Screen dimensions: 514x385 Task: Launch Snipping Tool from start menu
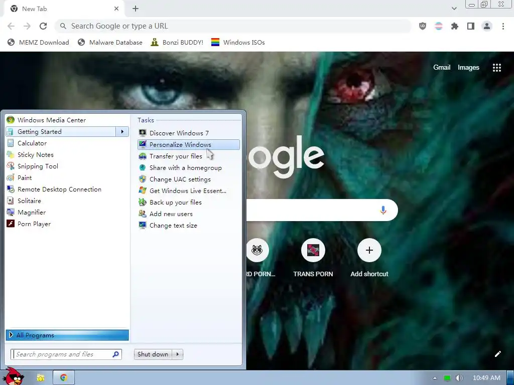click(x=67, y=166)
